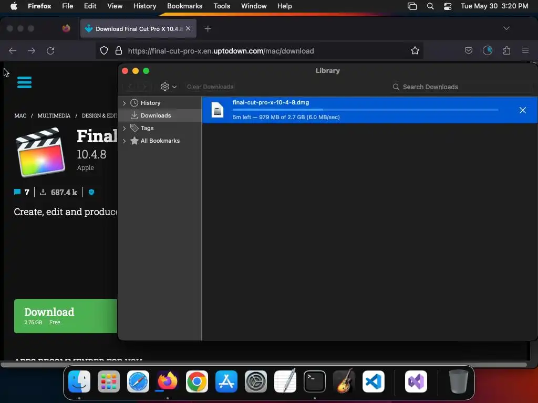This screenshot has width=538, height=403.
Task: Click the horizontal page scrollbar
Action: 264,365
